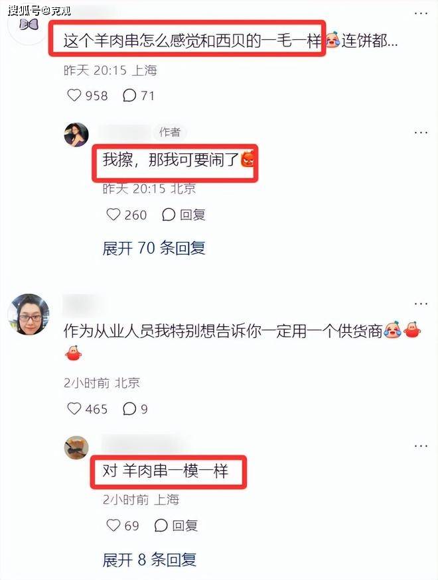Open more options for the top comment

(421, 13)
